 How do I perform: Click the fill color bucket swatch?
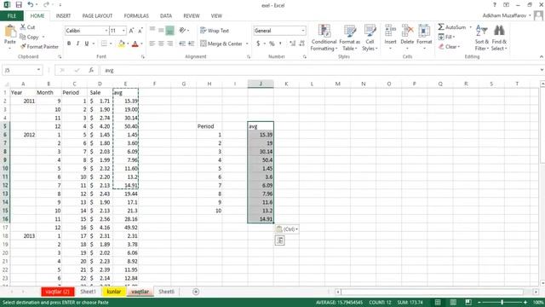coord(121,43)
